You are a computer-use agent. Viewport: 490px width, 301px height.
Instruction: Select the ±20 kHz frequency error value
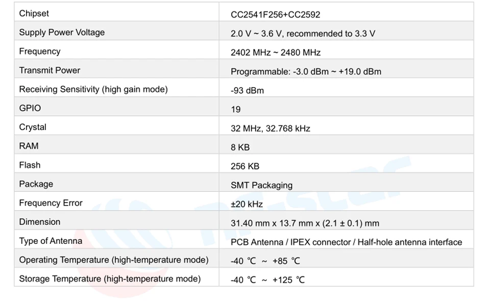tap(247, 204)
